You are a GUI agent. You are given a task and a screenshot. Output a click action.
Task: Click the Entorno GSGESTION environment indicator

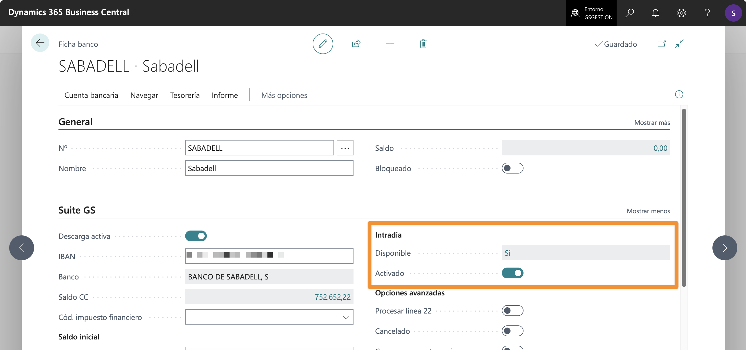(x=591, y=13)
